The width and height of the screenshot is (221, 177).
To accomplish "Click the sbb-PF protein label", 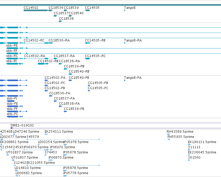I will 12,109.
